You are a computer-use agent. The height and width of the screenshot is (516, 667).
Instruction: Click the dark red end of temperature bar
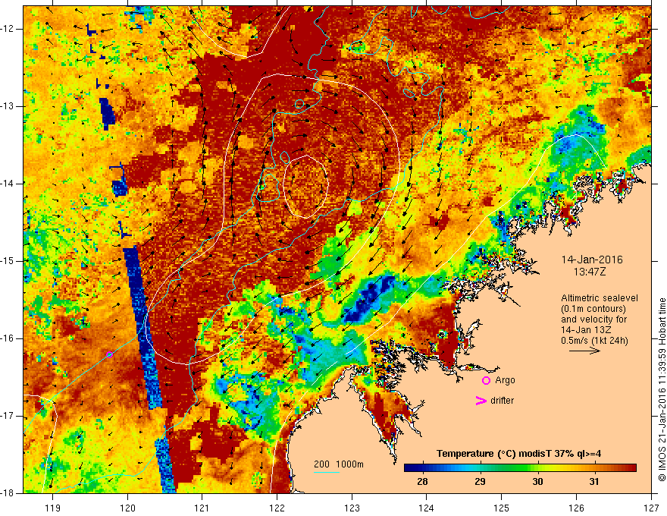[x=631, y=468]
